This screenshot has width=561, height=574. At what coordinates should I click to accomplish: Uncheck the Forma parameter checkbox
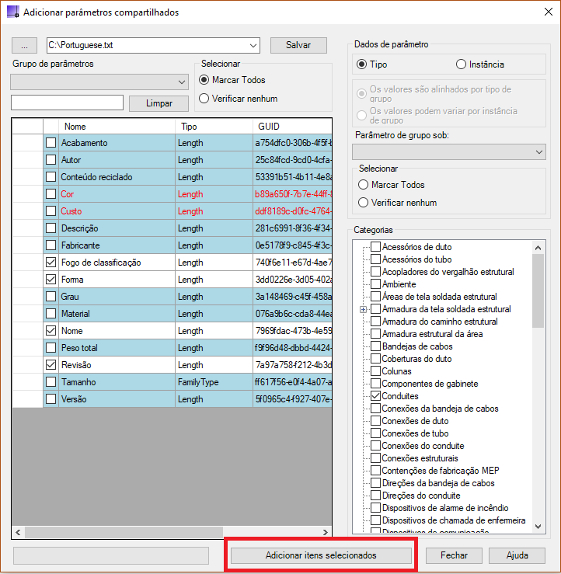(51, 280)
